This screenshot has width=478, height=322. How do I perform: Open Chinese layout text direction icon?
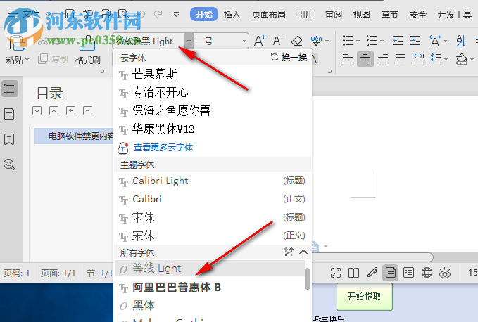[x=435, y=41]
